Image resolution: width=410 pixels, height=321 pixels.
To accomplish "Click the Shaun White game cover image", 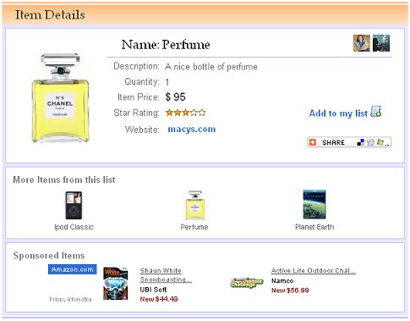I will (x=115, y=284).
